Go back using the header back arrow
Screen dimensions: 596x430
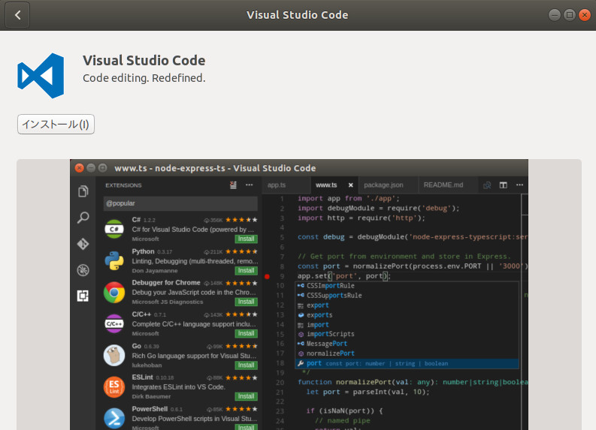pyautogui.click(x=17, y=14)
